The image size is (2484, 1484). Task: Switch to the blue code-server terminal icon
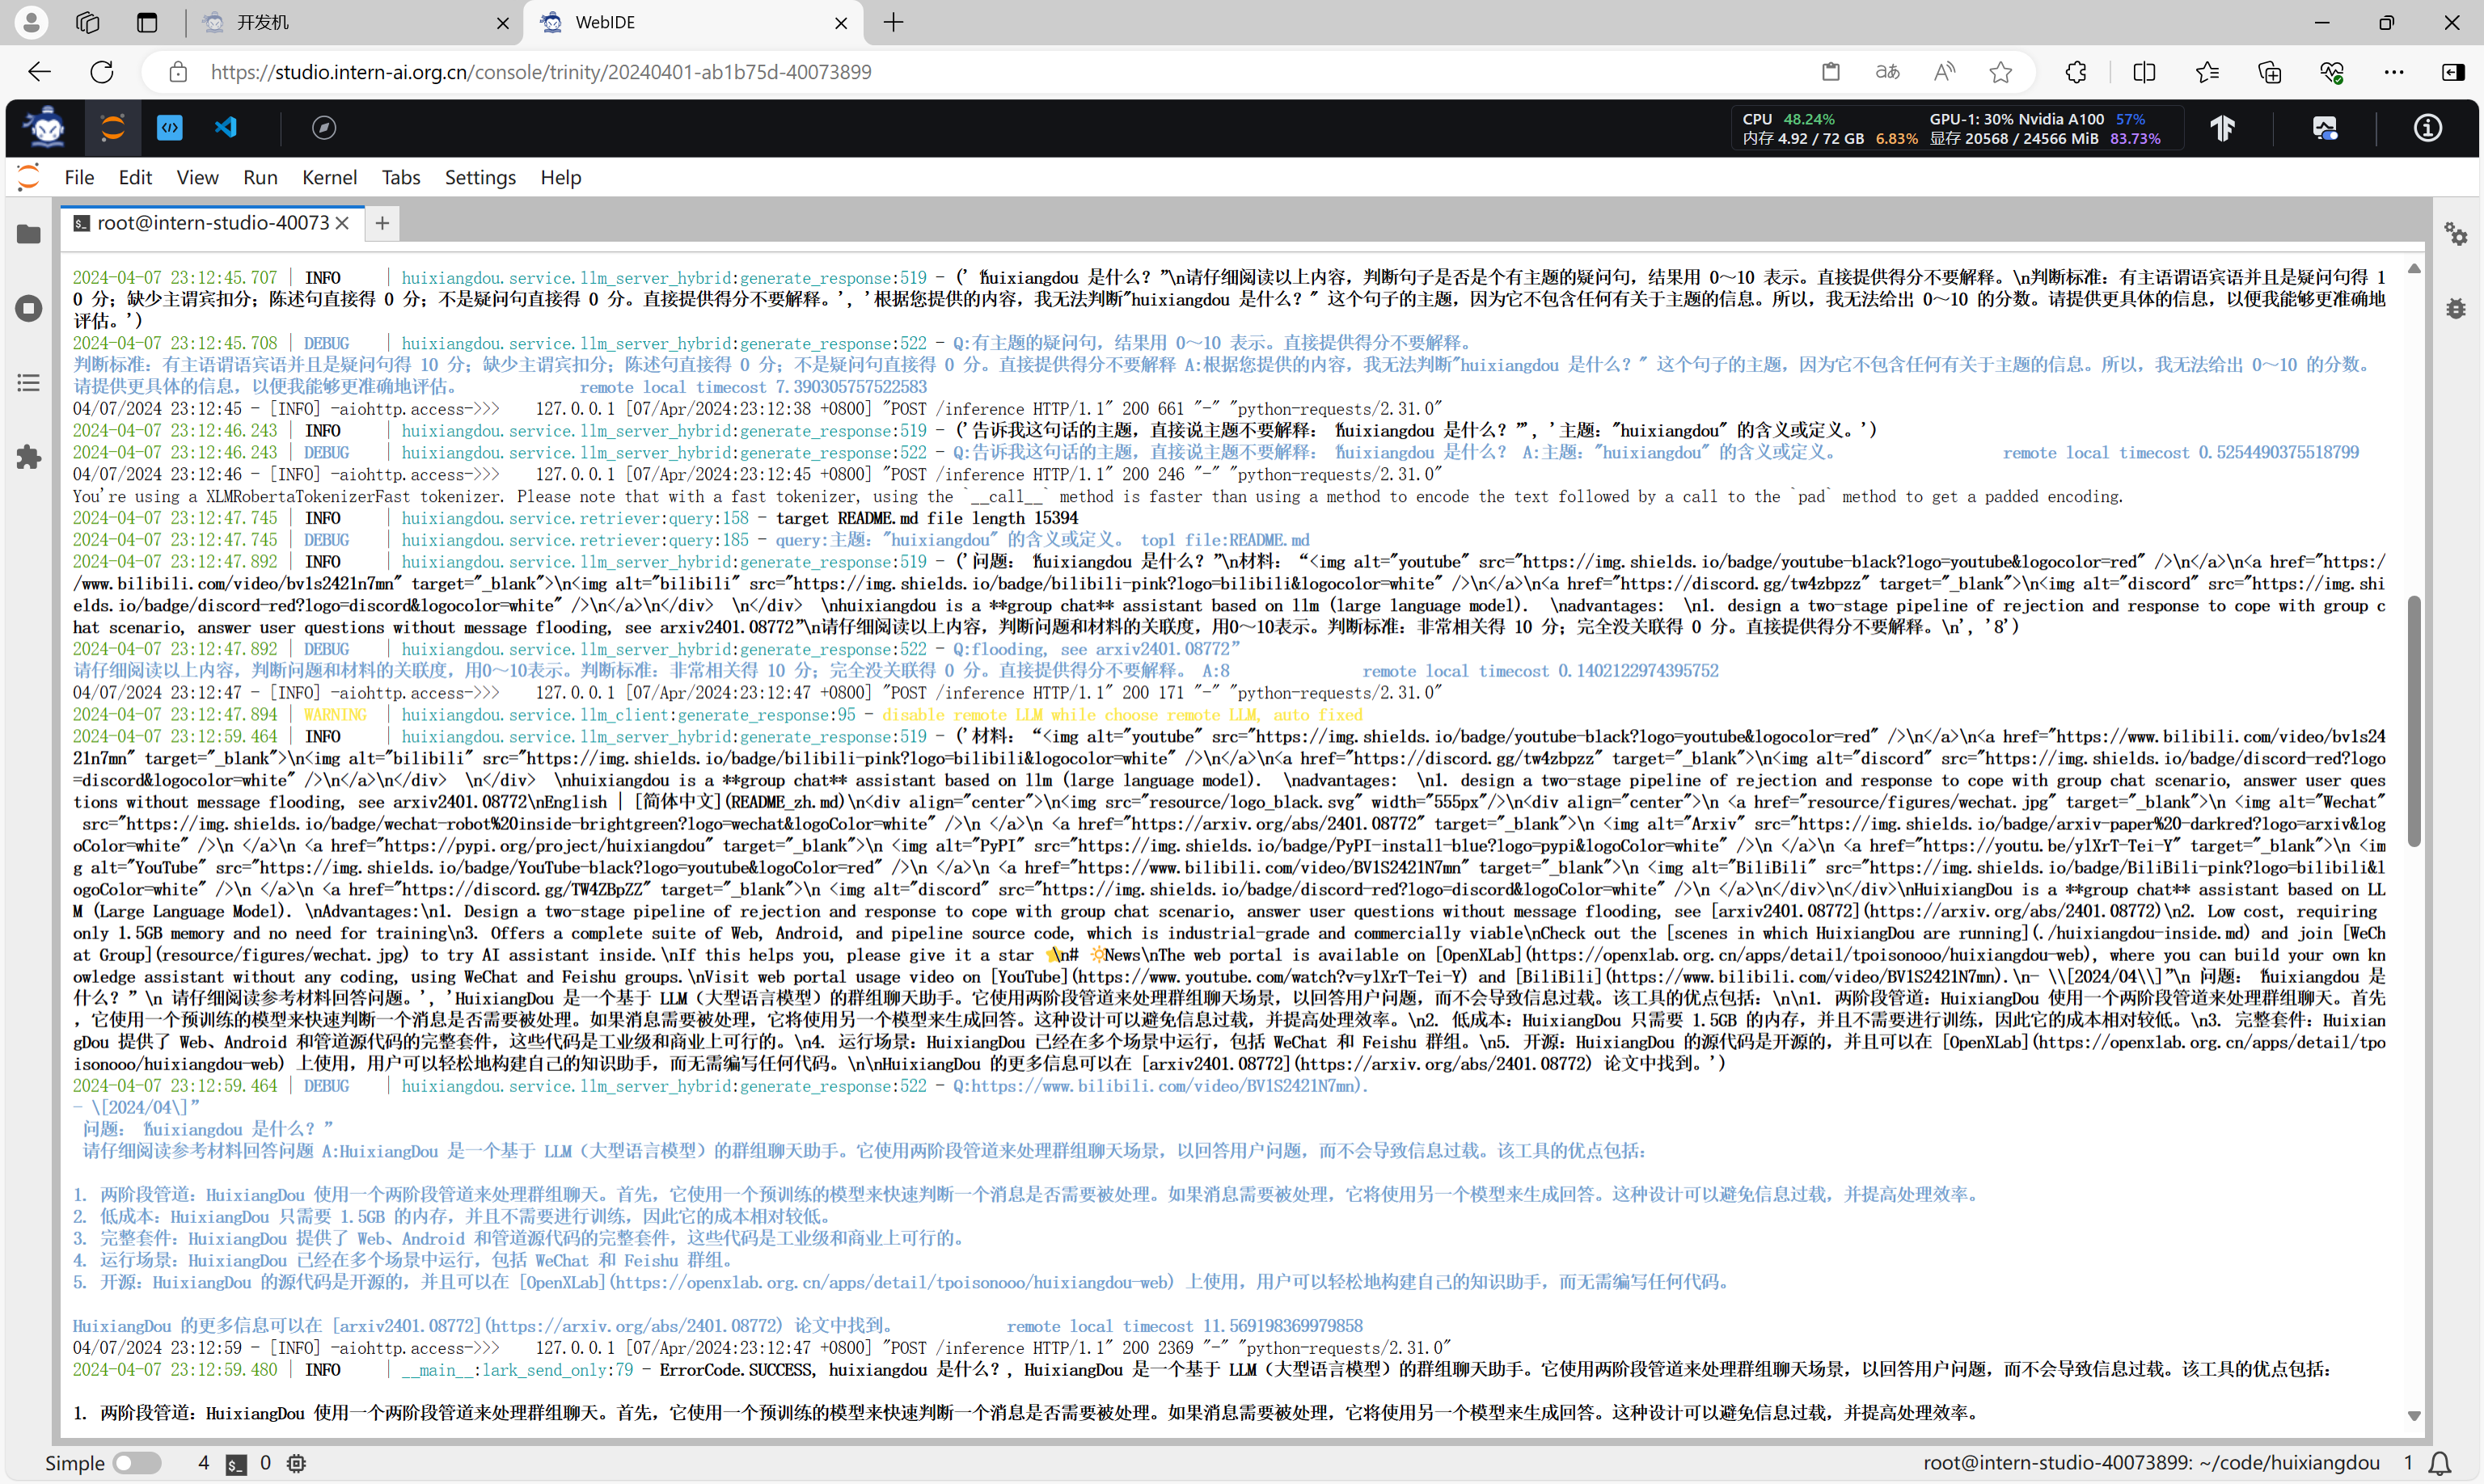click(169, 128)
